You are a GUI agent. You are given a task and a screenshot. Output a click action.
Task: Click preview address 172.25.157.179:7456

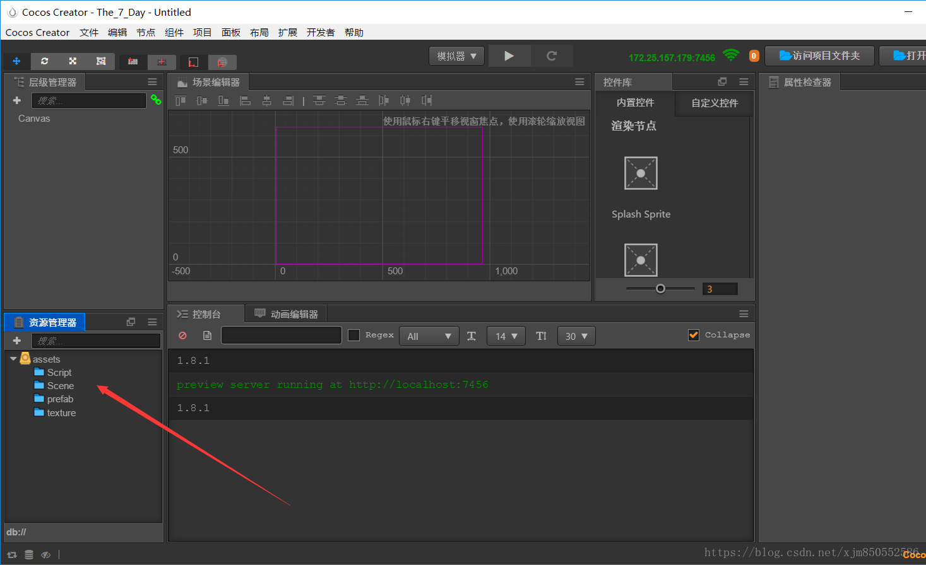[x=672, y=57]
